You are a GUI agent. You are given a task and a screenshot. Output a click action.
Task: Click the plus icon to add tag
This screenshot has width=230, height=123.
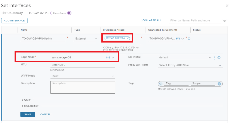click(219, 84)
